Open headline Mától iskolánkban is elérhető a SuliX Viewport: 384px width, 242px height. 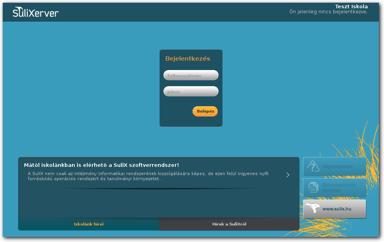(101, 165)
